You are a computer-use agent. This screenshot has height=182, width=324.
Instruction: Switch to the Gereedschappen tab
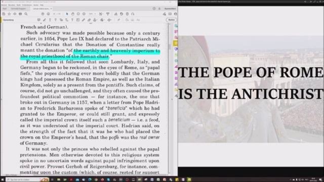(x=18, y=9)
